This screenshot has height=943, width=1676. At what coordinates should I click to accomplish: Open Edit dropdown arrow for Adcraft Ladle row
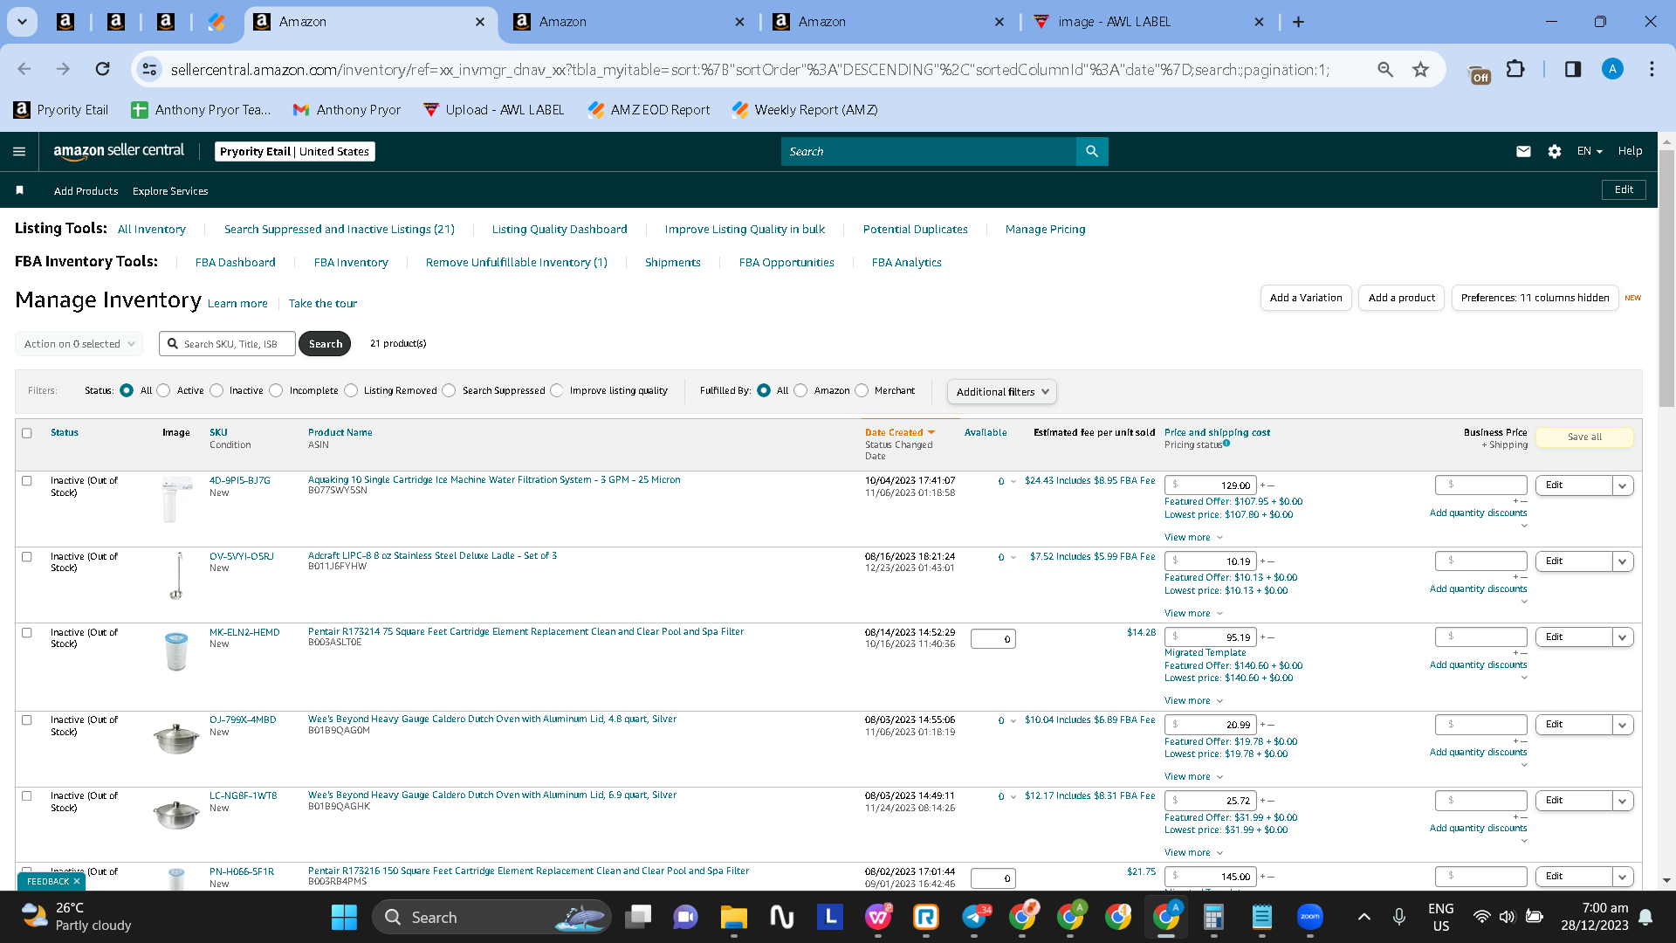(1623, 561)
